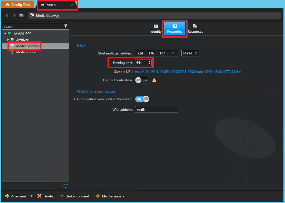Click the forward navigation arrow
Image resolution: width=285 pixels, height=203 pixels.
[x=14, y=15]
